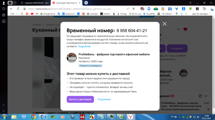The image size is (215, 120).
Task: Open the green download-arrow extension icon
Action: point(190,9)
